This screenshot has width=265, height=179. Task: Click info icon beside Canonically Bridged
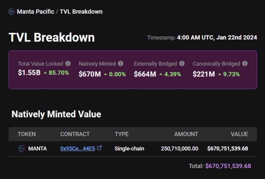click(245, 63)
